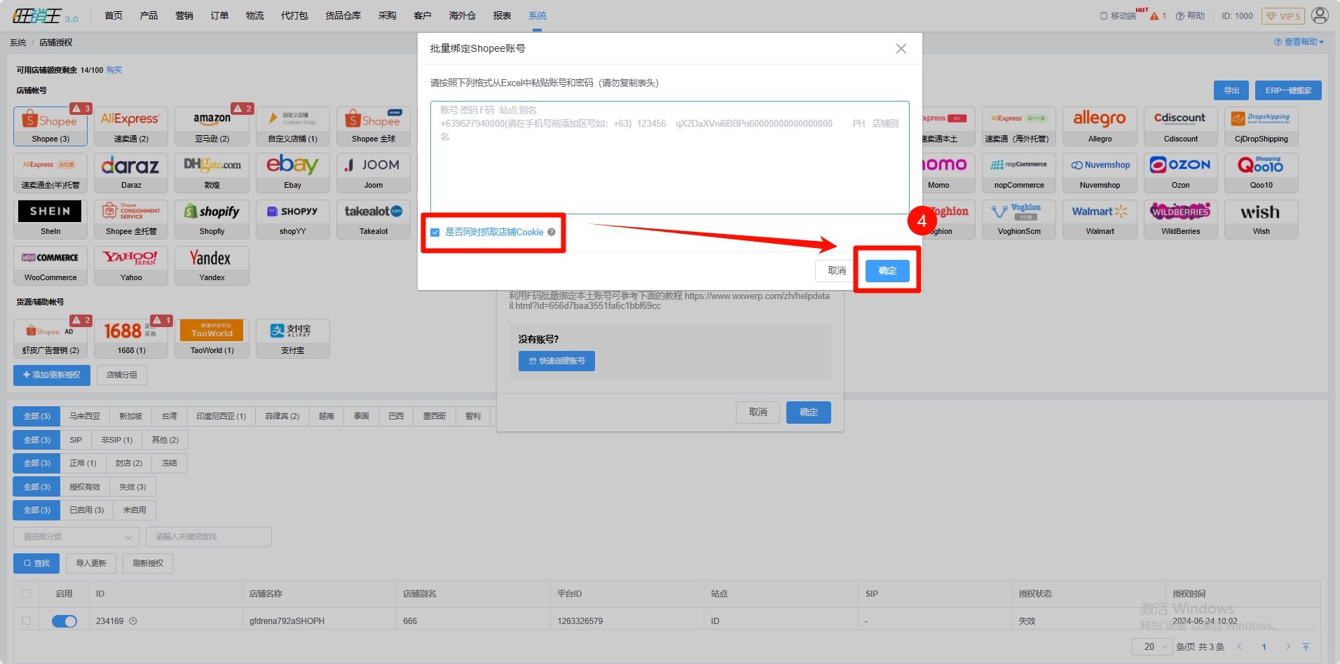Switch to the 菲律宾 (2) site tab
The height and width of the screenshot is (664, 1340).
(282, 416)
